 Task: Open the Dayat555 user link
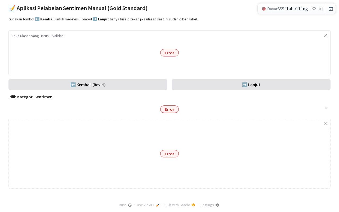click(275, 9)
